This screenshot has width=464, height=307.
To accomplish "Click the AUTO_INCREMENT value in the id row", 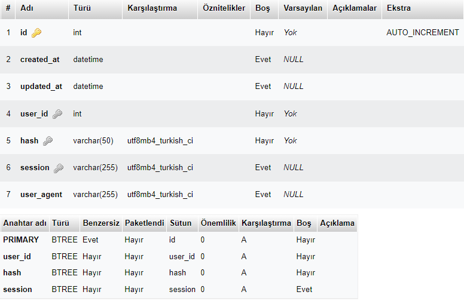I will [x=423, y=33].
